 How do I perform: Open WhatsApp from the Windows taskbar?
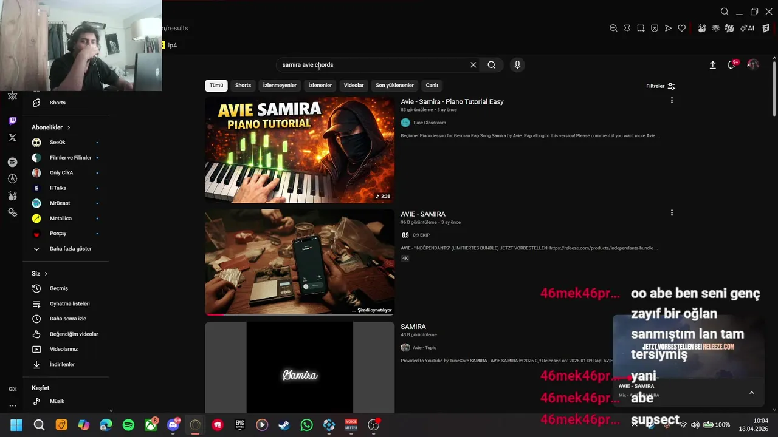pyautogui.click(x=306, y=425)
